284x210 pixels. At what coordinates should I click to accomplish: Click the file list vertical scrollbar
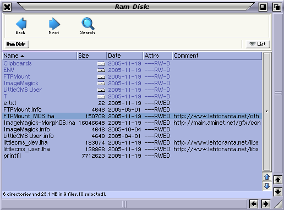[267, 112]
